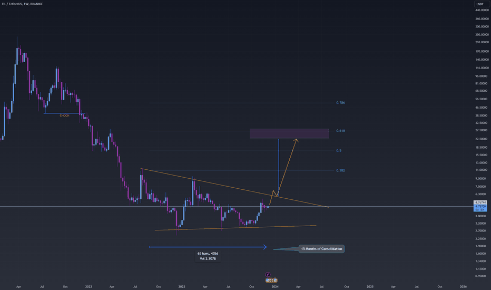
Task: Click the 2024 label on time axis
Action: point(274,286)
